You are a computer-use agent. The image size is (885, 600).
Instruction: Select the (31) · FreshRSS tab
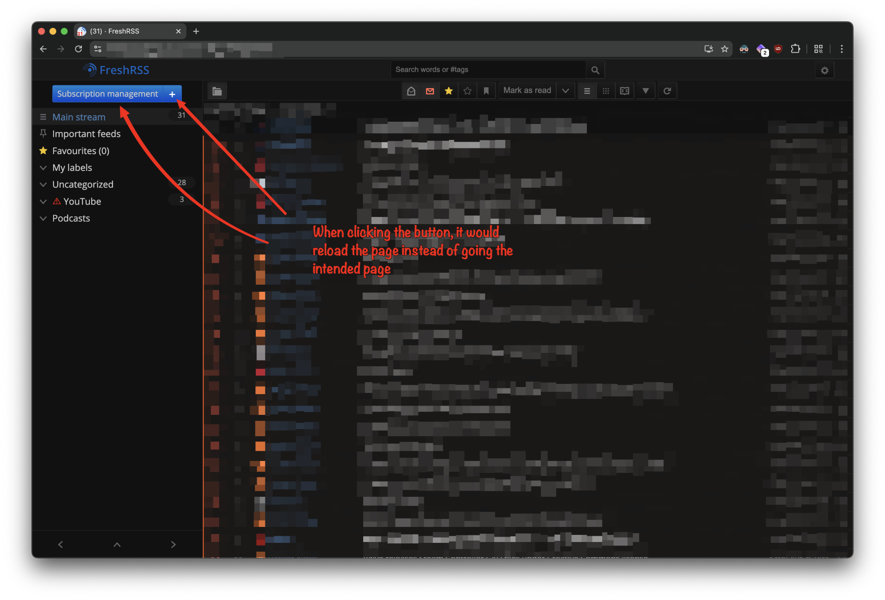click(130, 31)
